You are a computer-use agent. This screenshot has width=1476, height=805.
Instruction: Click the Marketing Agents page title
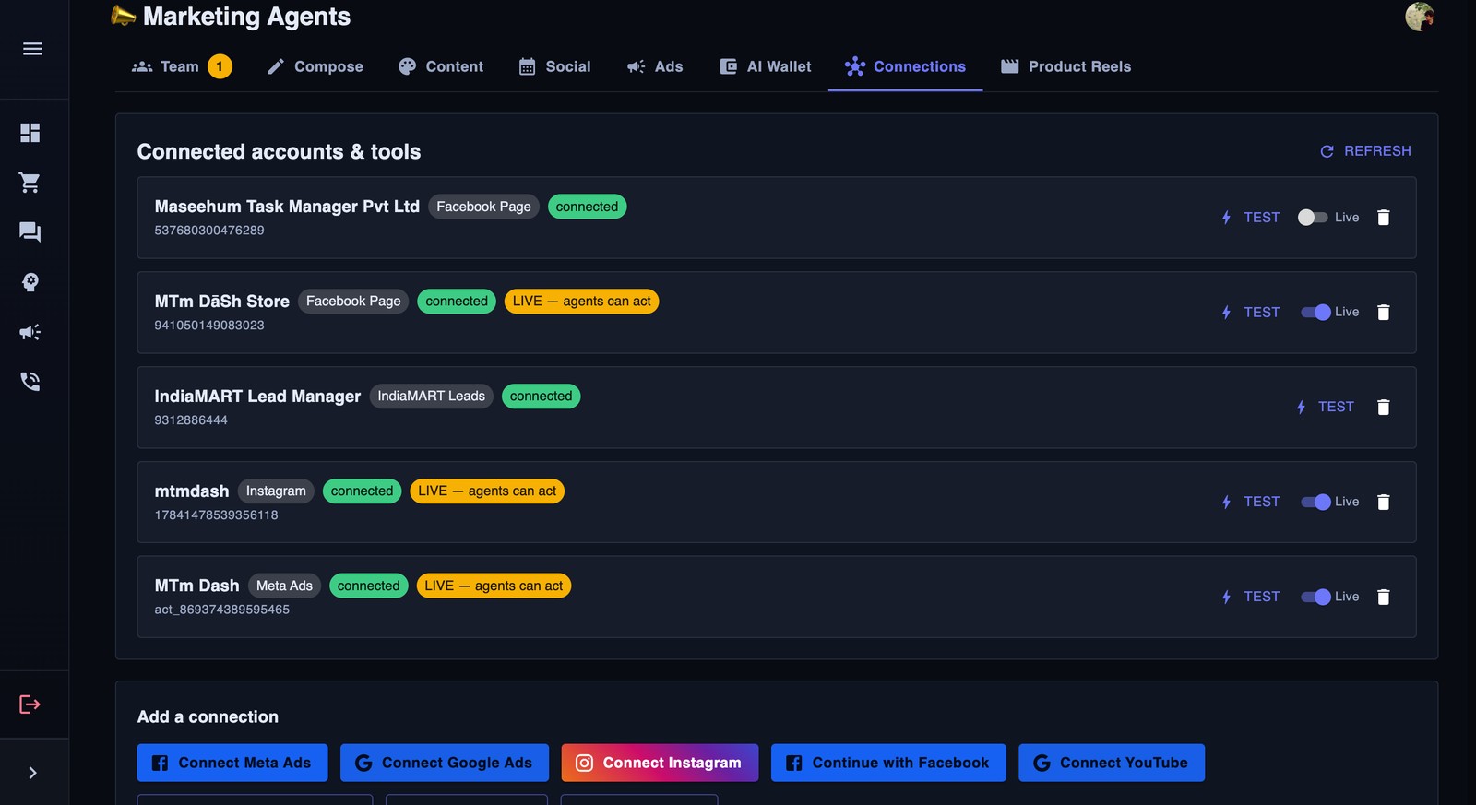[x=246, y=17]
